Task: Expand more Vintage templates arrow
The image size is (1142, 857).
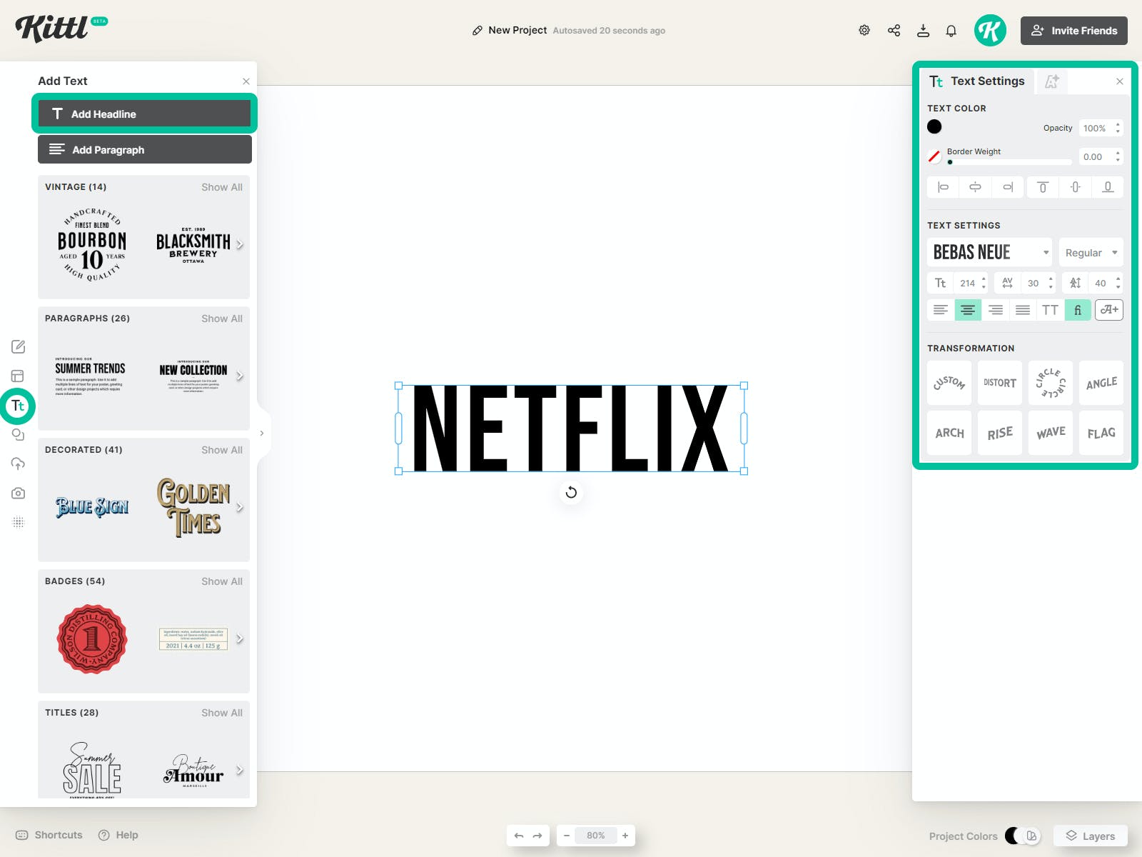Action: click(x=240, y=244)
